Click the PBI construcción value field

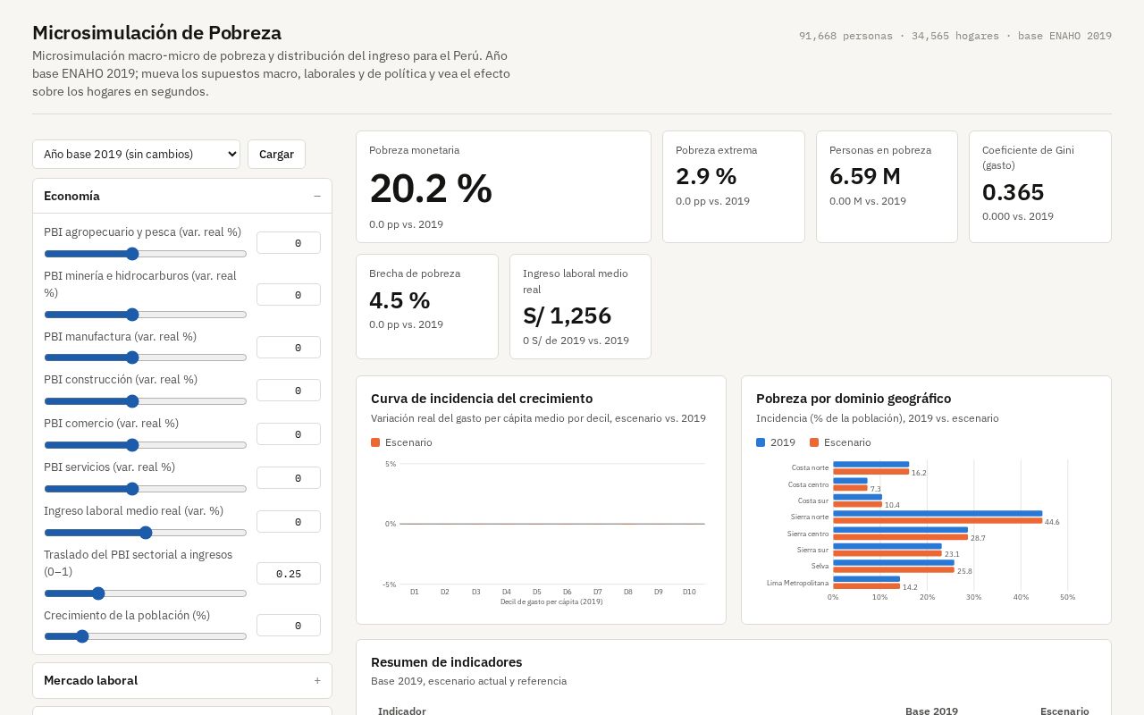pos(289,391)
